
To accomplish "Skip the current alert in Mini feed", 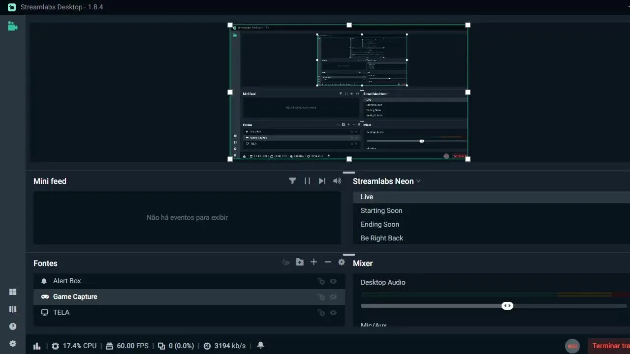I will tap(322, 181).
